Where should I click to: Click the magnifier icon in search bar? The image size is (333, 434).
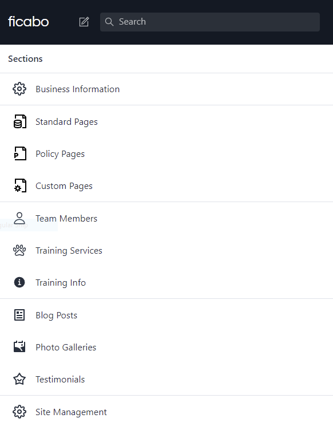click(109, 22)
